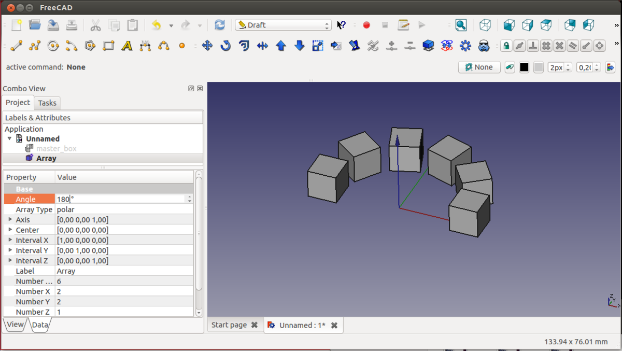Click the black line color swatch
Viewport: 622px width, 351px height.
coord(524,67)
